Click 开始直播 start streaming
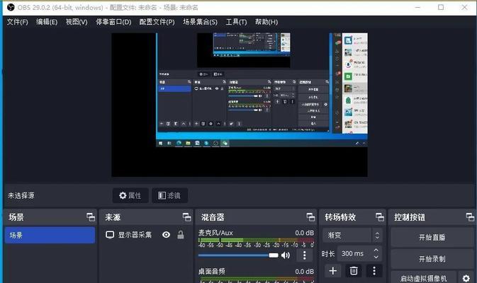 point(432,238)
